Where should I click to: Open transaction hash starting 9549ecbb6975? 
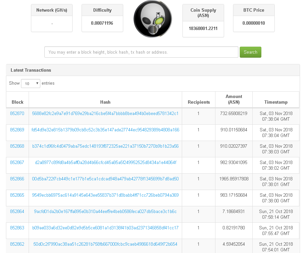(x=105, y=195)
